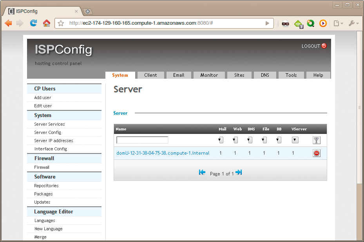Click the LOGOUT link
This screenshot has width=364, height=242.
click(311, 46)
